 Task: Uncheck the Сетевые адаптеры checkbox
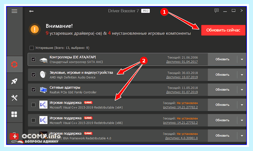(x=33, y=90)
